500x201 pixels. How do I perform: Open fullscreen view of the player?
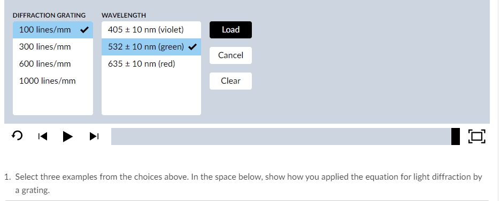476,136
